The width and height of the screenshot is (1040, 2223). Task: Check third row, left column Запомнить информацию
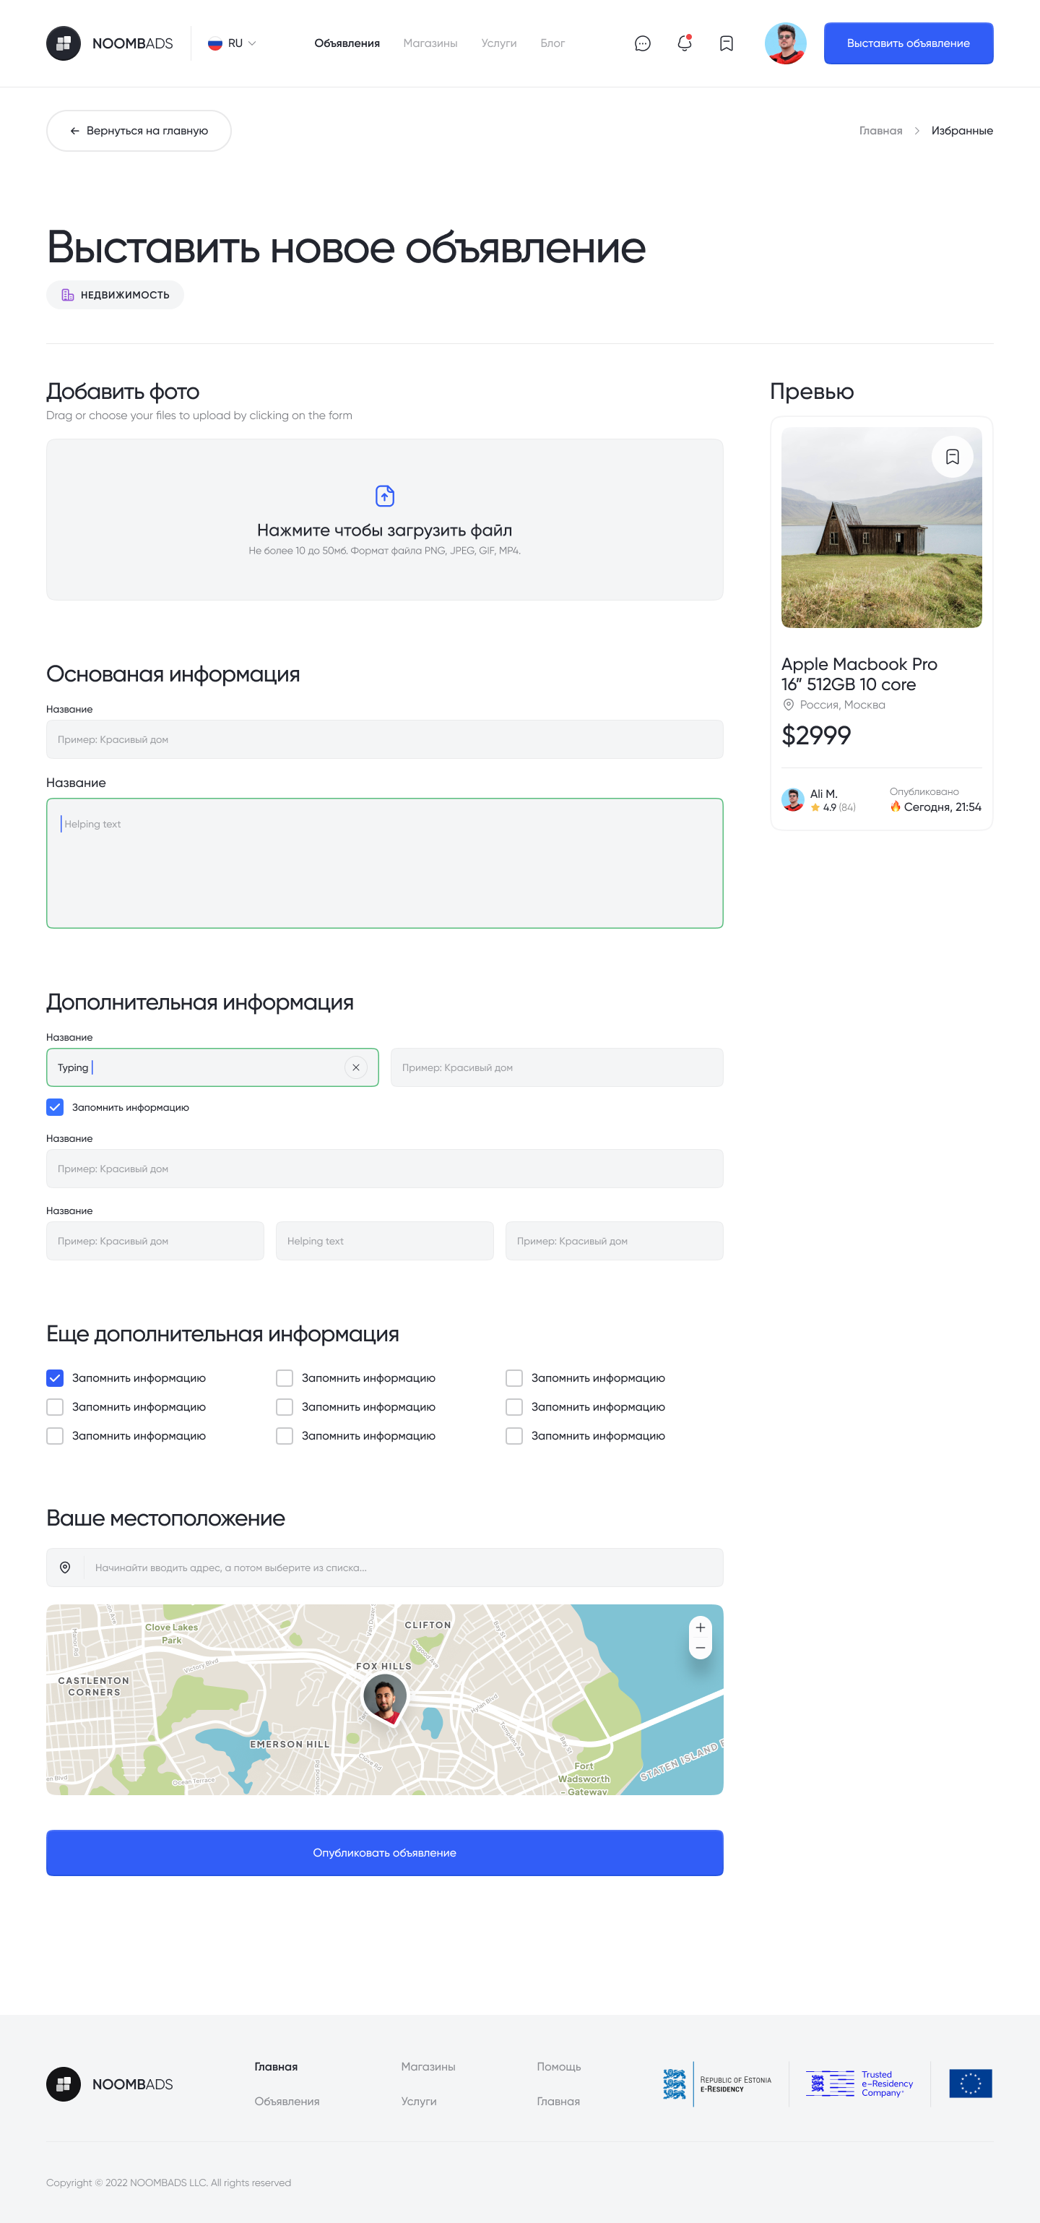(55, 1436)
